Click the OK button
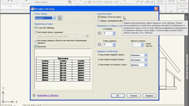Screen dimensions: 189x106 [x=118, y=96]
